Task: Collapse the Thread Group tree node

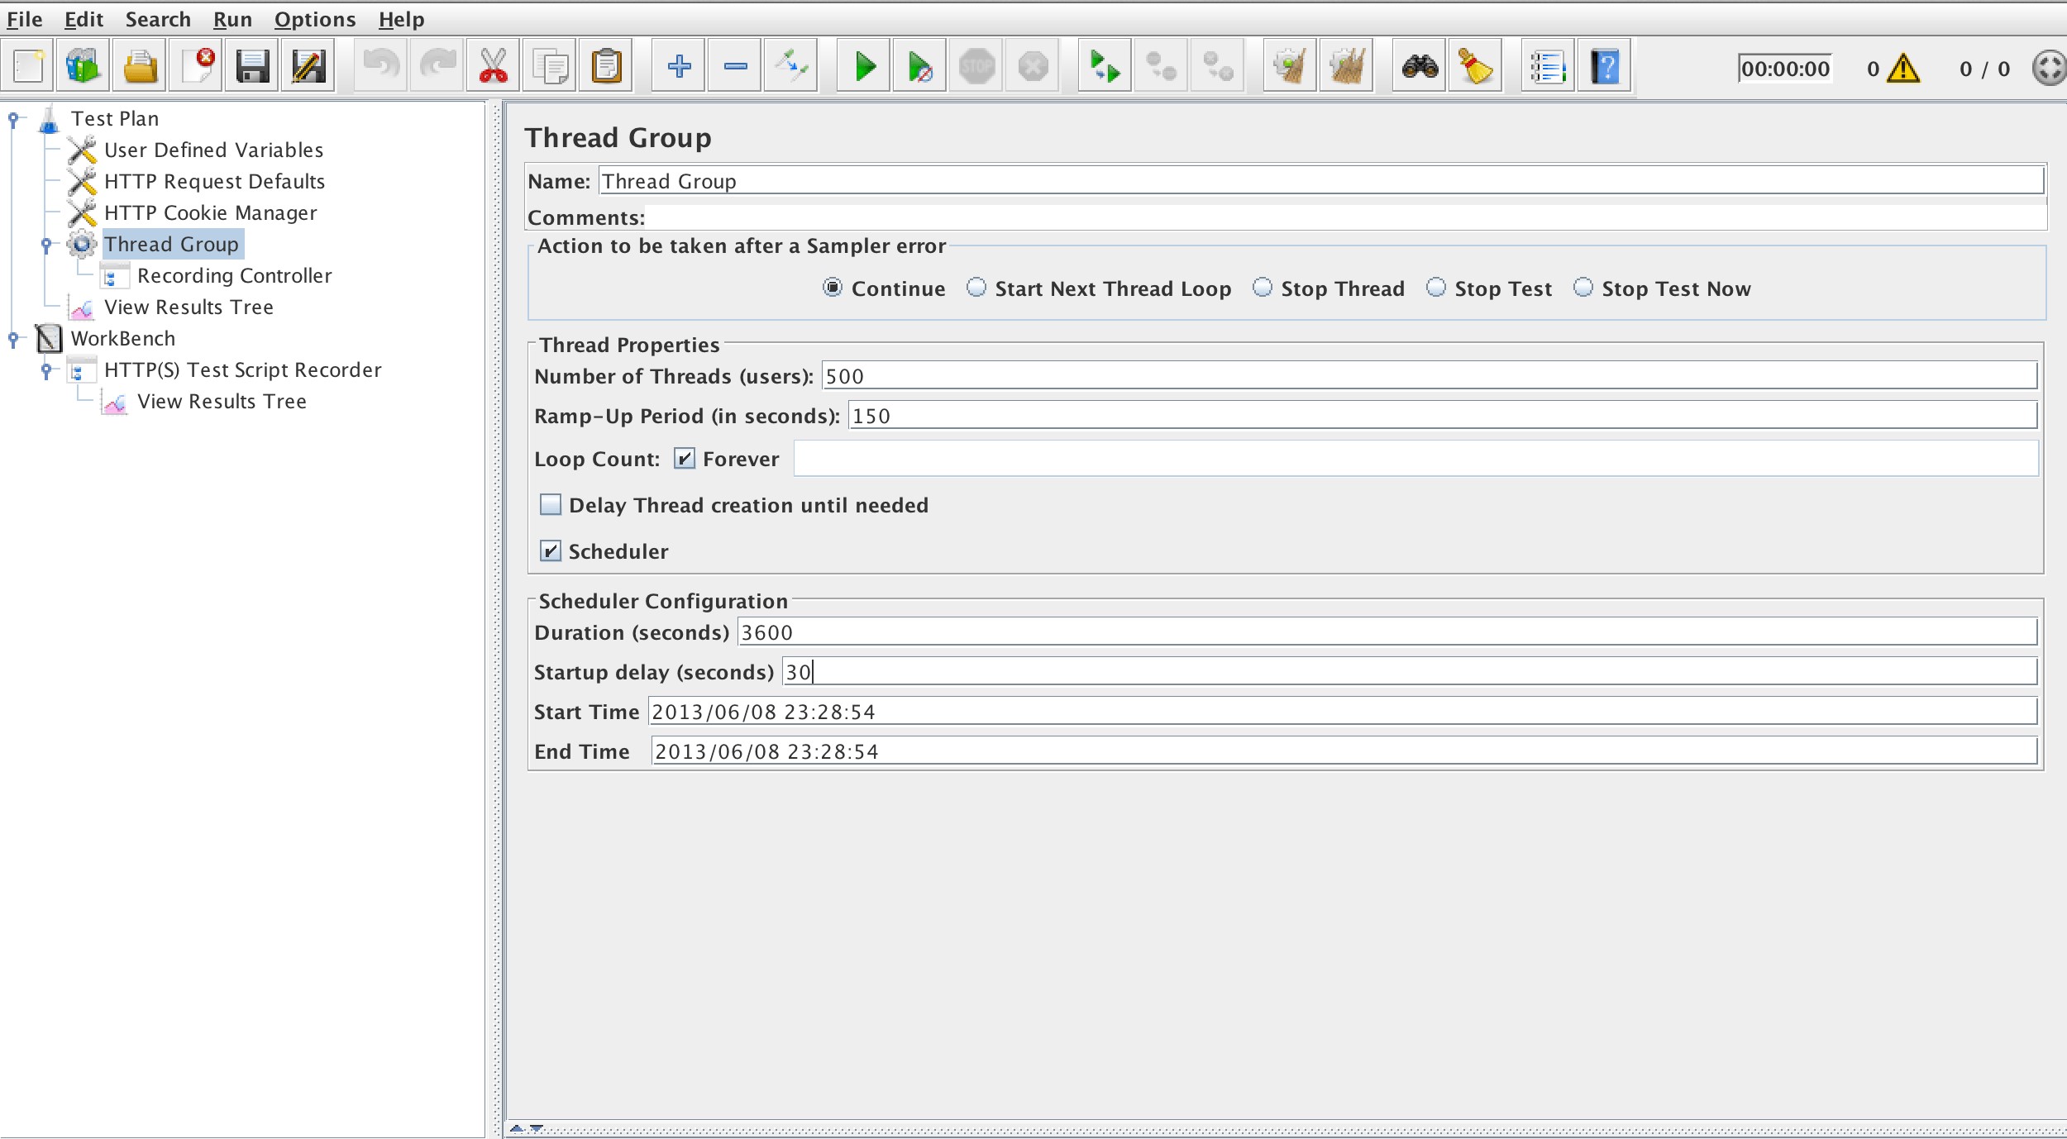Action: pyautogui.click(x=45, y=243)
